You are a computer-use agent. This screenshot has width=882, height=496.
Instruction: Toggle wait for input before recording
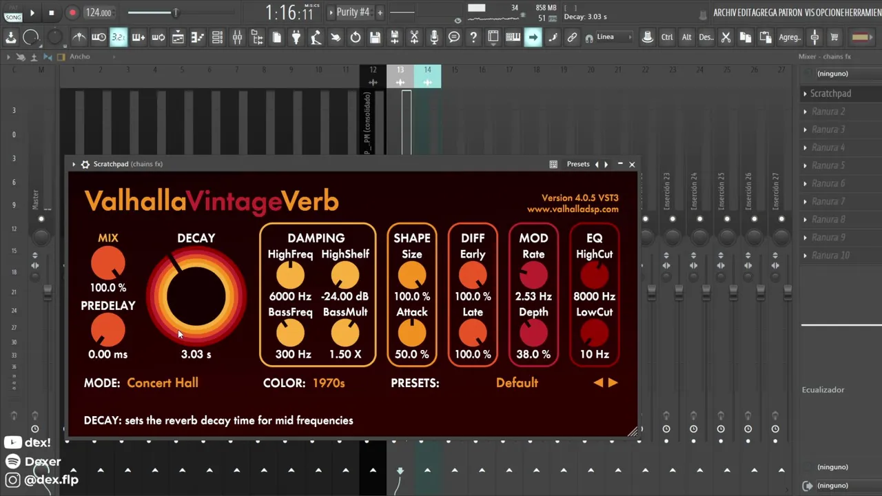click(99, 37)
